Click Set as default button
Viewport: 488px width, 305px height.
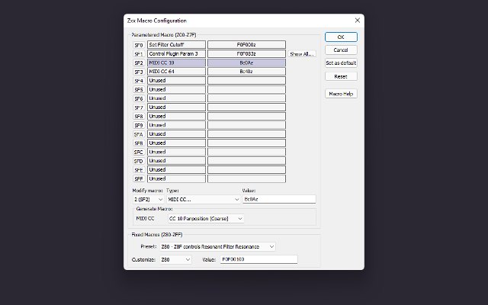point(341,63)
